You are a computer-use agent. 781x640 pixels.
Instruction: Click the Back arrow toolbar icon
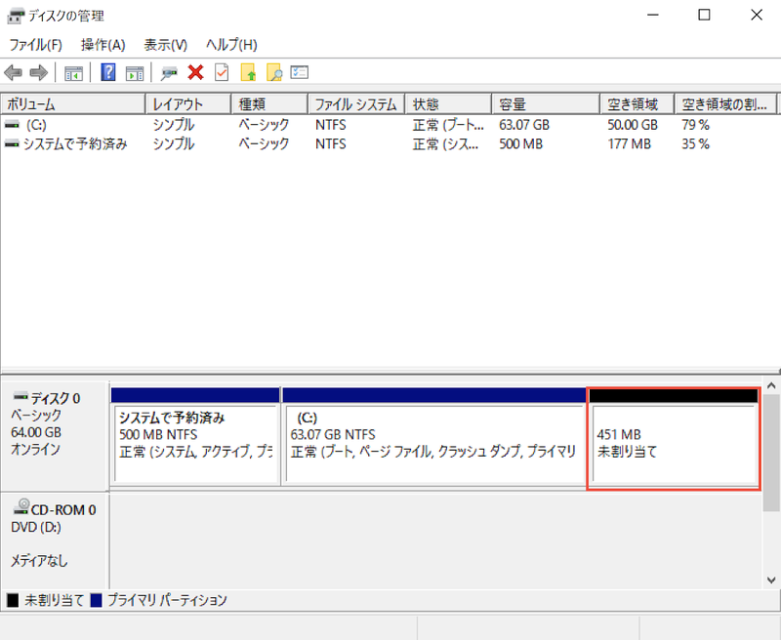[x=14, y=73]
